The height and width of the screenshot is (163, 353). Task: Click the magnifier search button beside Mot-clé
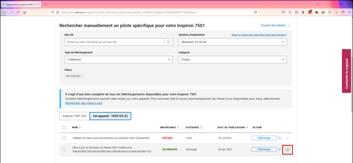coord(168,42)
